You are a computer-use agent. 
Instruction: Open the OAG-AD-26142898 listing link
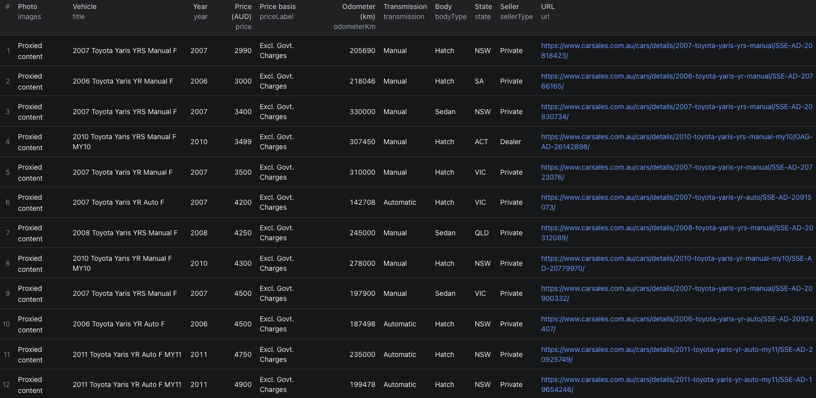(677, 142)
